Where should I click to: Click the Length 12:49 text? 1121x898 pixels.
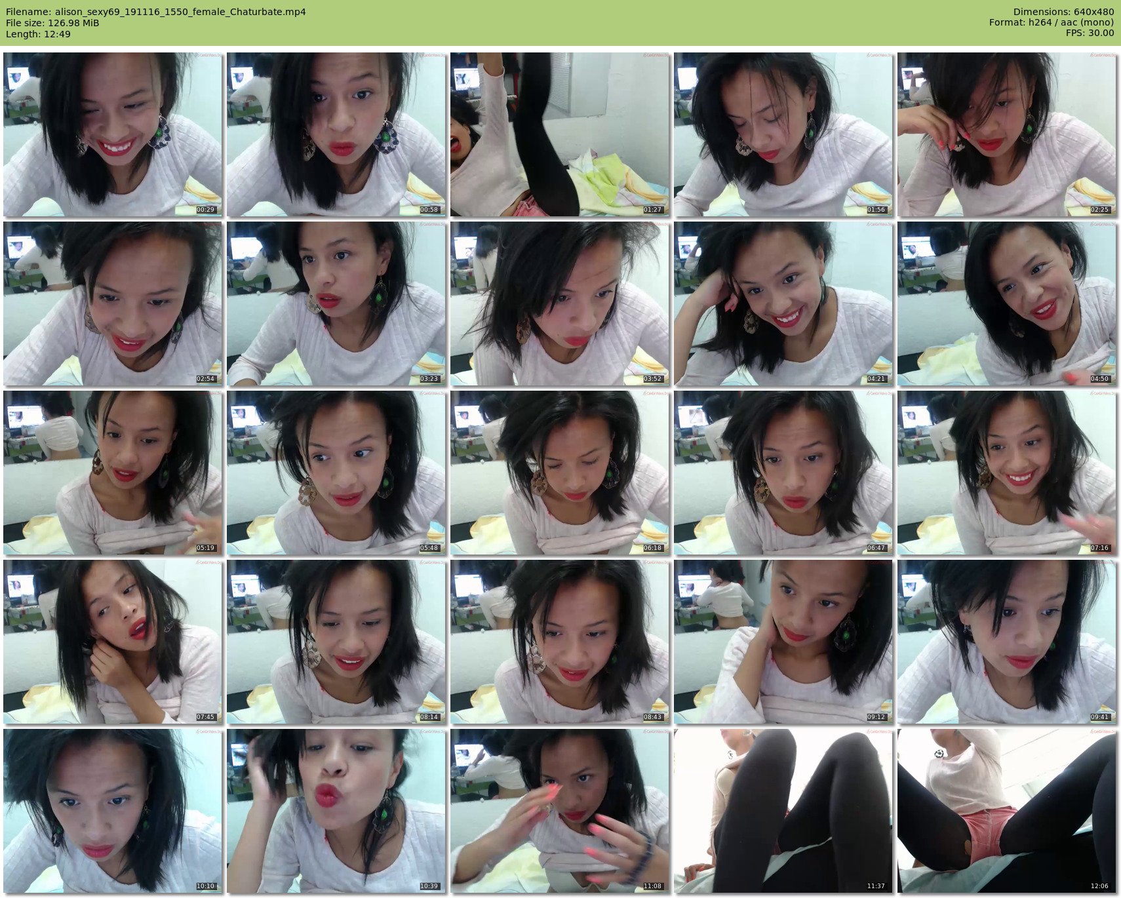click(38, 34)
